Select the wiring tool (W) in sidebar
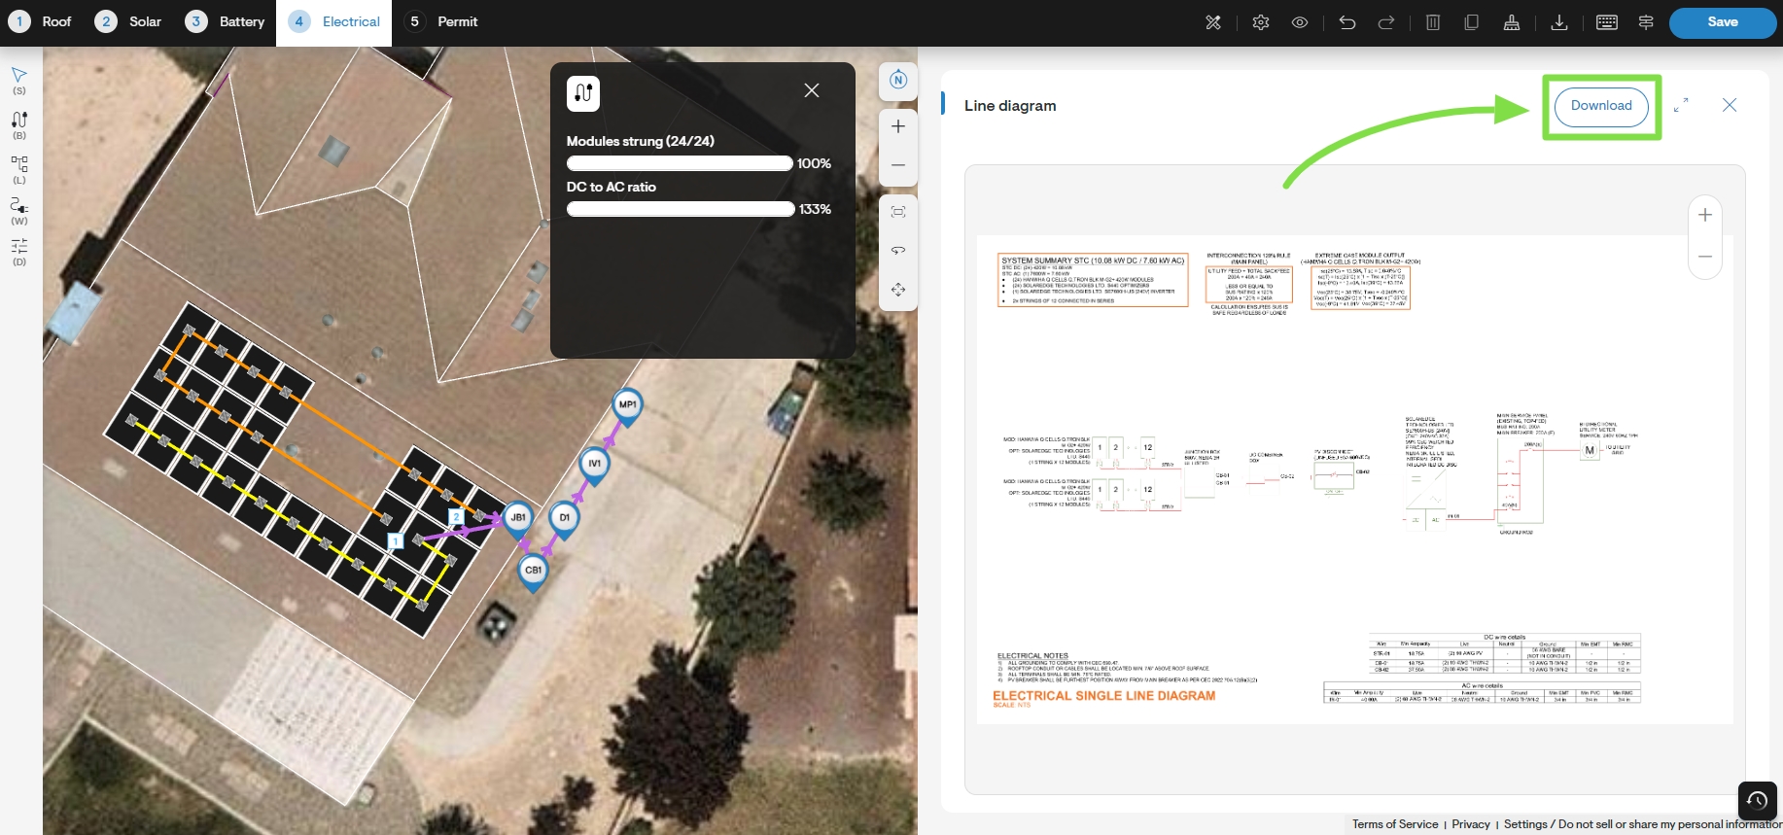 click(x=19, y=211)
